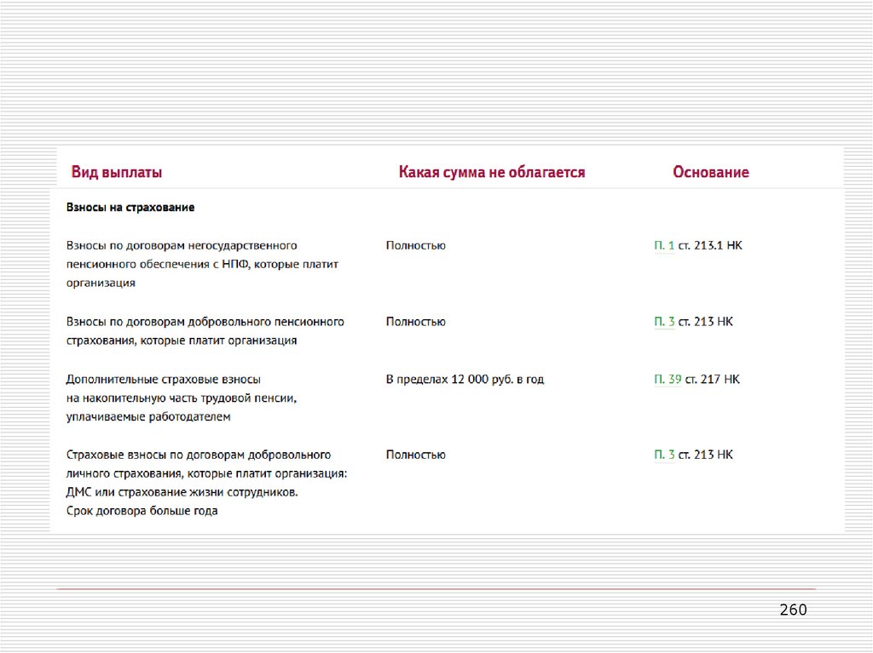This screenshot has width=873, height=653.
Task: Click 'ст. 217 НК' reference text
Action: 712,380
